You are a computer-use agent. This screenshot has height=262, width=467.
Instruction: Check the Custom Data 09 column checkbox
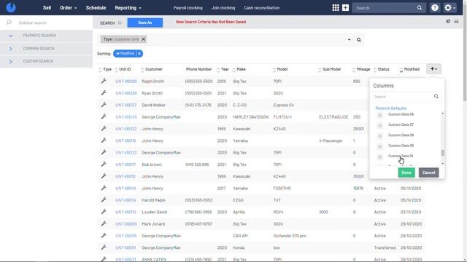coord(379,146)
